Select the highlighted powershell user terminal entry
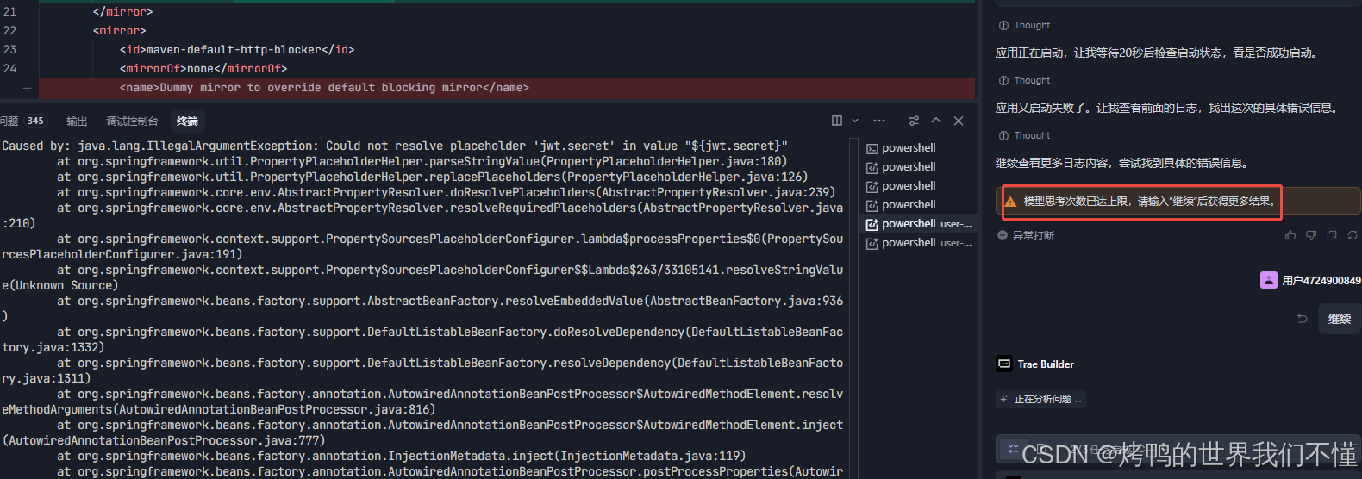 (919, 224)
